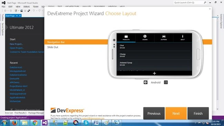Switch to the Package Manager tab

(36, 113)
